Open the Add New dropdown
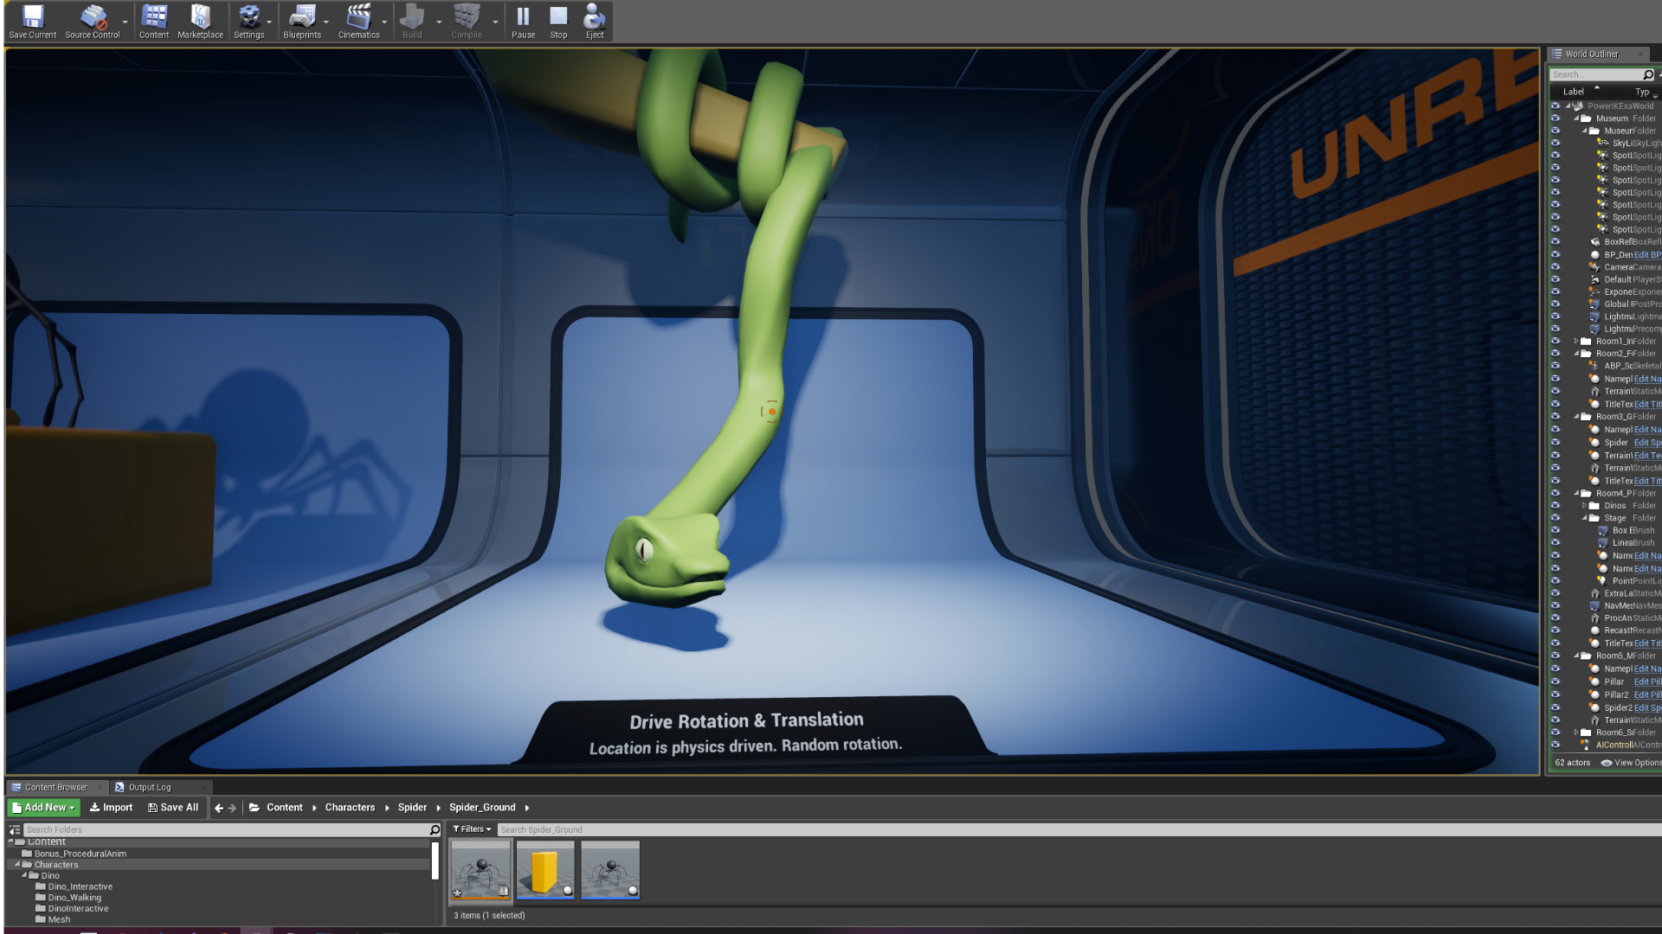Viewport: 1662px width, 934px height. pos(44,808)
